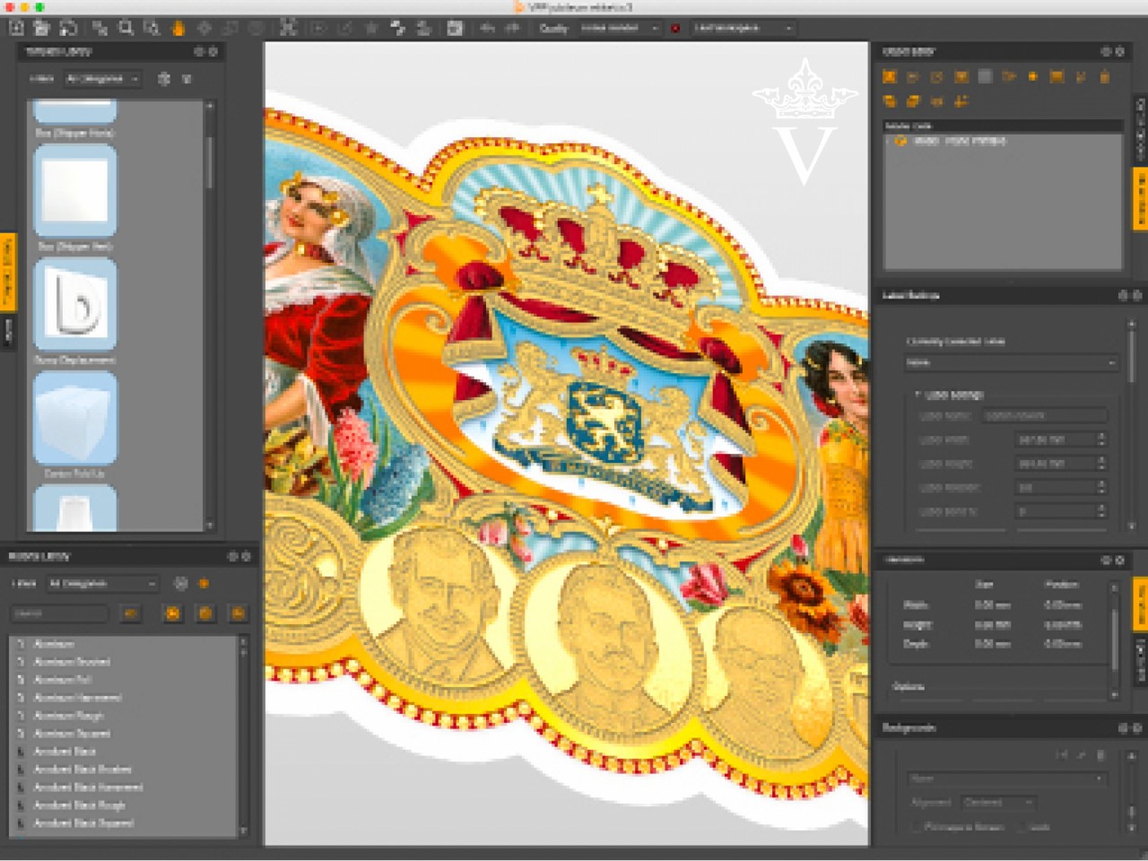Image resolution: width=1148 pixels, height=861 pixels.
Task: Open the Alignment Centered dropdown
Action: [998, 802]
